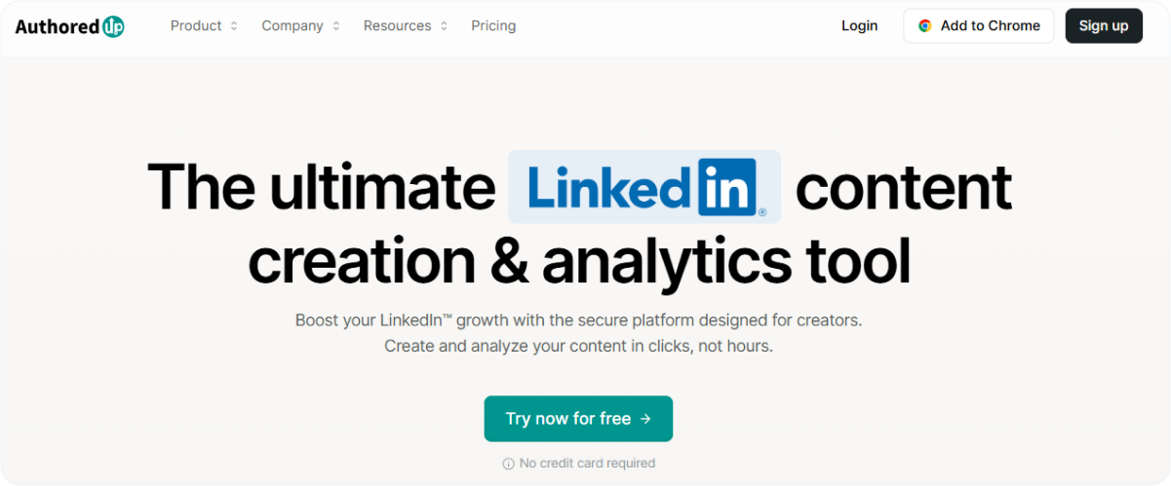The height and width of the screenshot is (486, 1171).
Task: Expand the Product menu chevron
Action: pyautogui.click(x=234, y=26)
